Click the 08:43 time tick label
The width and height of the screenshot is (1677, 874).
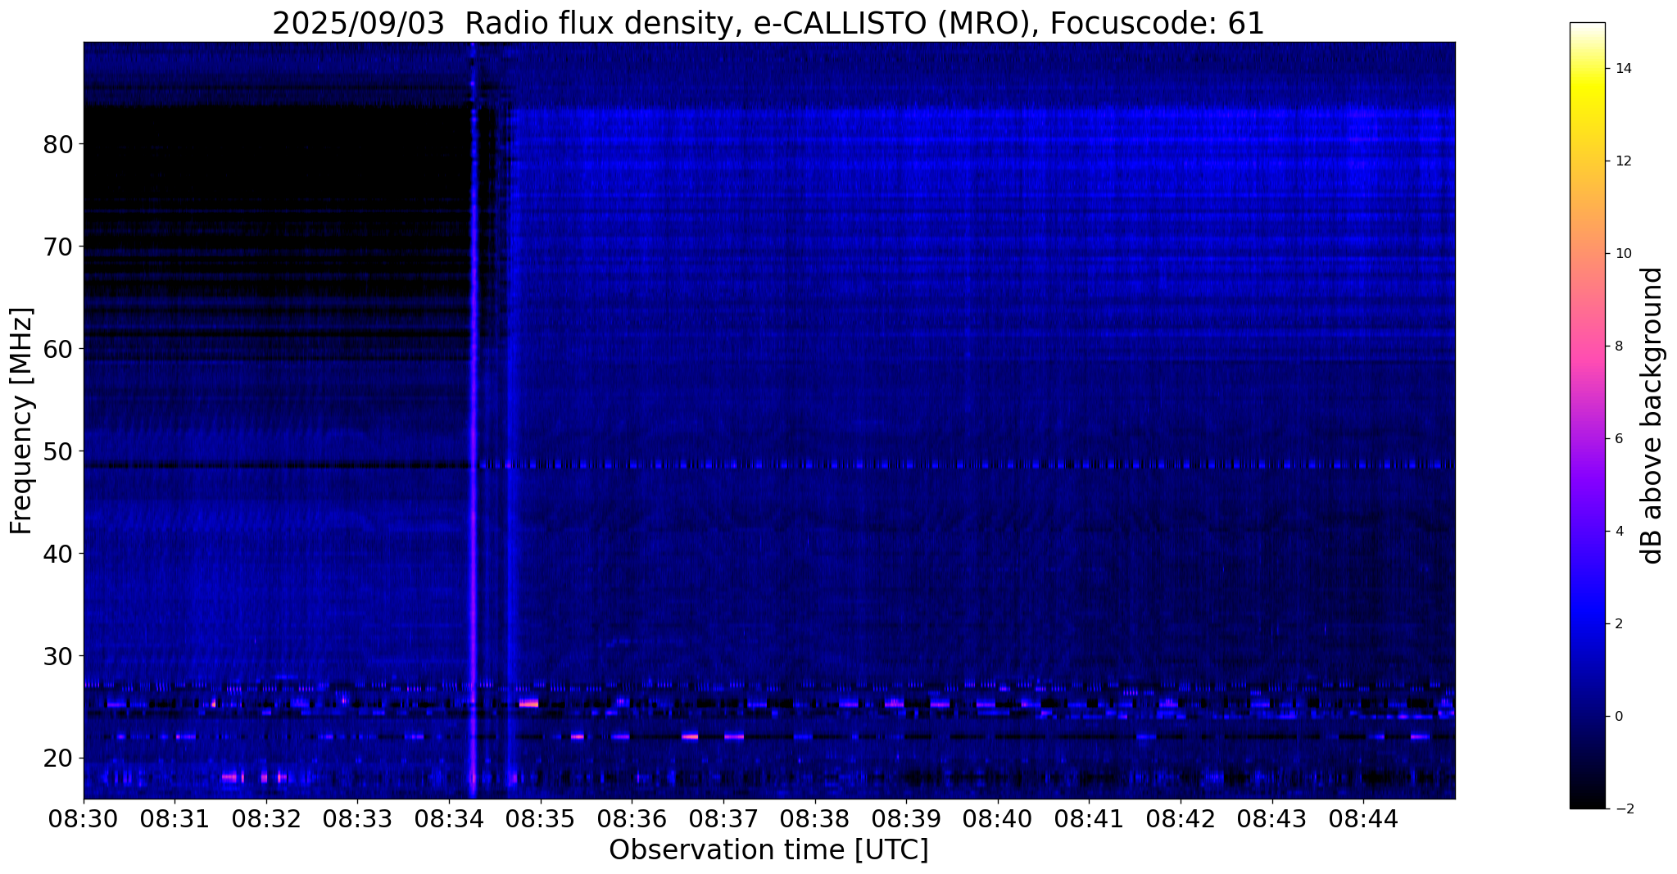click(x=1272, y=818)
